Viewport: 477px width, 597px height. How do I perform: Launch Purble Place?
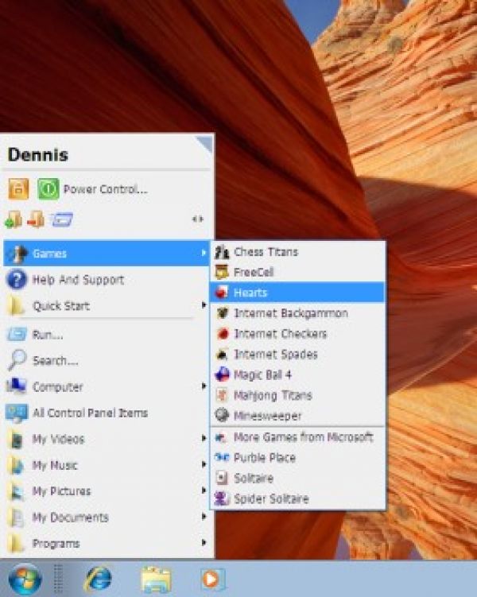297,457
